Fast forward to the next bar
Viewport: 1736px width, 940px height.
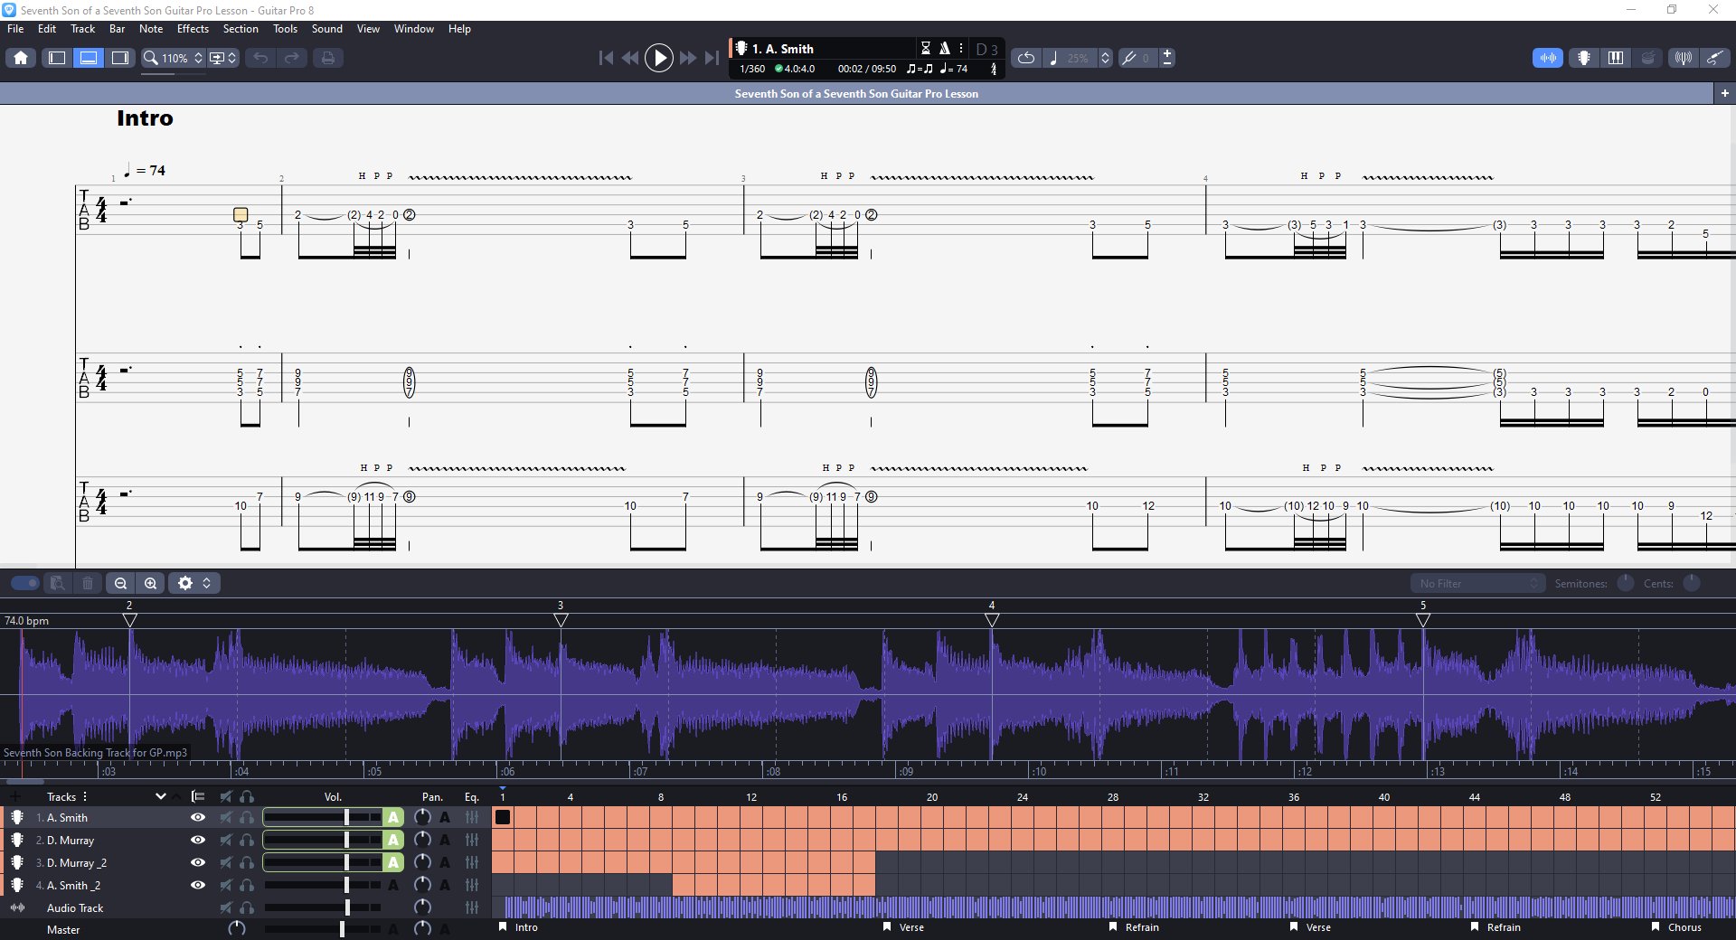688,58
